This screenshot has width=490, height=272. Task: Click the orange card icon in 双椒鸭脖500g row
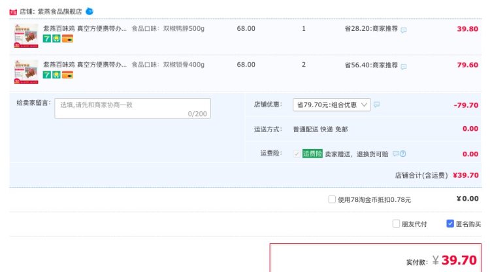tap(67, 39)
